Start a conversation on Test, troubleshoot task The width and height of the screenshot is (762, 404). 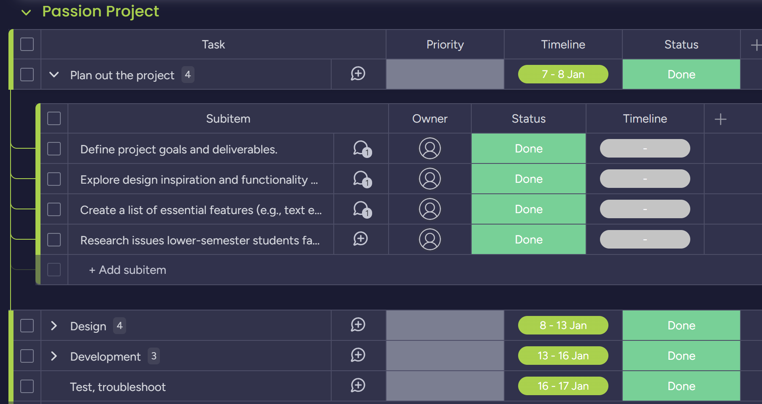(x=358, y=386)
